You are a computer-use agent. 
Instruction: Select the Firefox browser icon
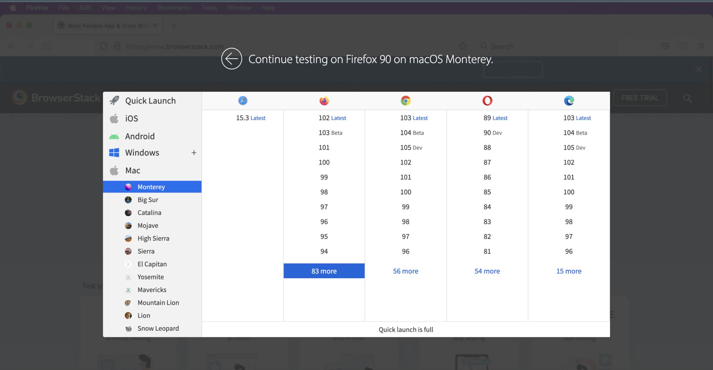tap(324, 100)
